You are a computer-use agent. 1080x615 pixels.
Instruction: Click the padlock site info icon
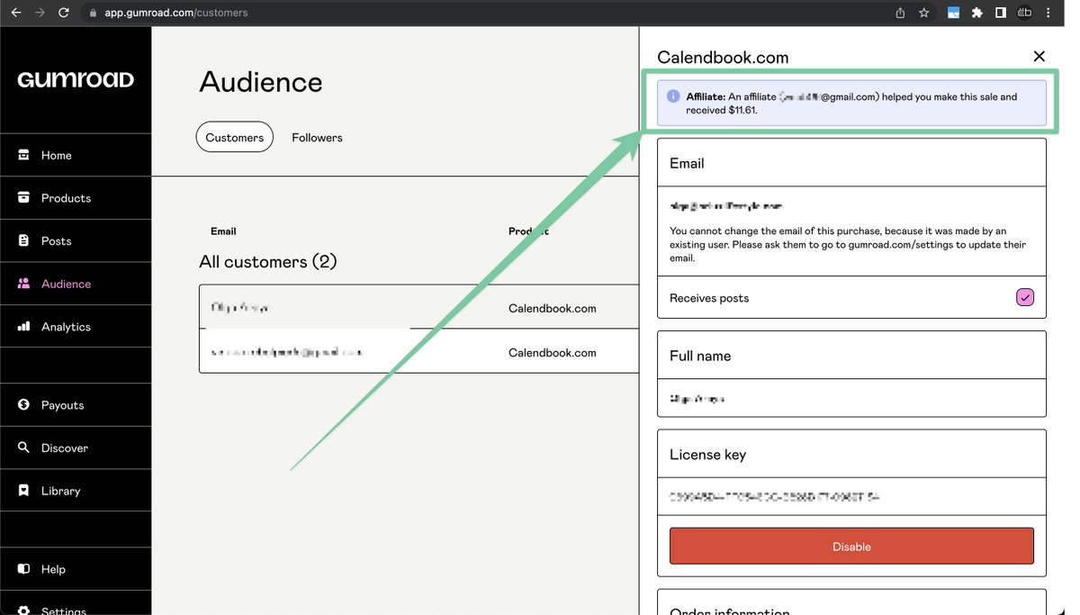pyautogui.click(x=92, y=13)
